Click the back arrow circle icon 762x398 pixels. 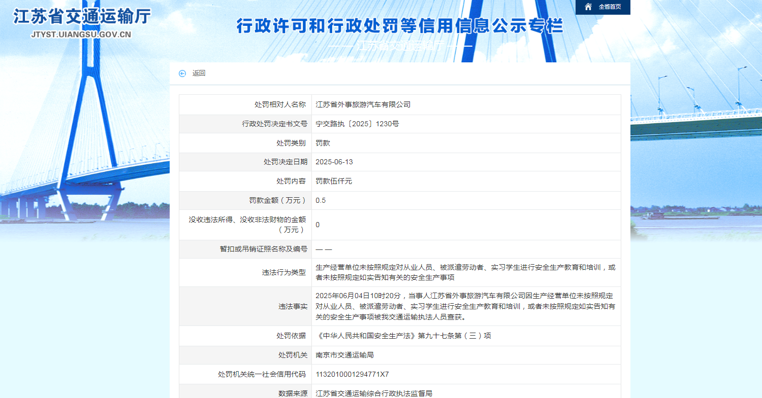(182, 74)
